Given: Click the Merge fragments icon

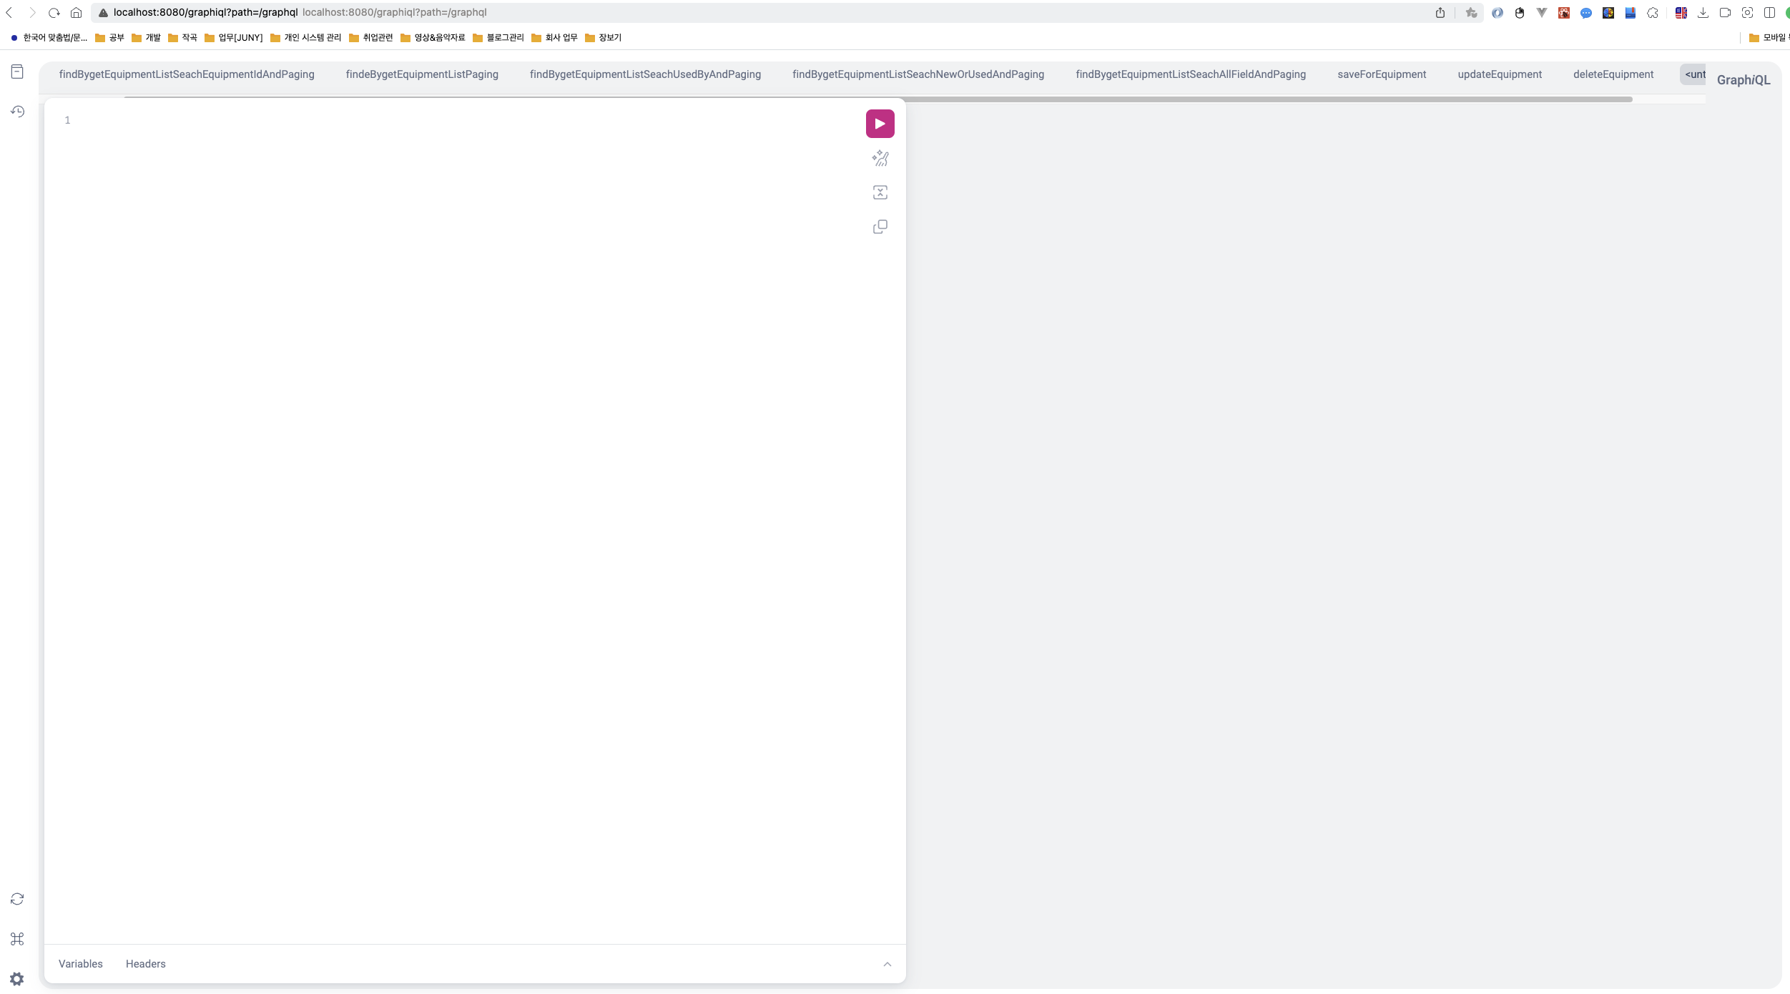Looking at the screenshot, I should click(x=880, y=192).
